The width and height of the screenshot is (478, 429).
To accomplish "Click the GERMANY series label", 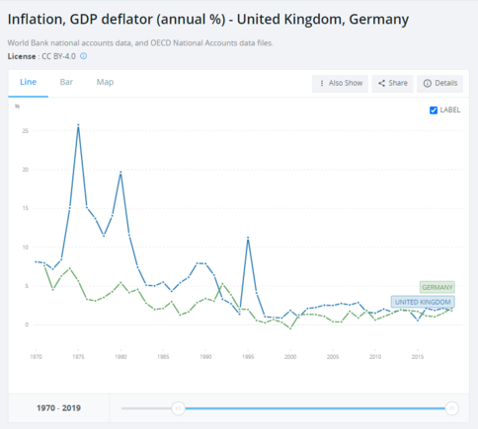I will (438, 287).
